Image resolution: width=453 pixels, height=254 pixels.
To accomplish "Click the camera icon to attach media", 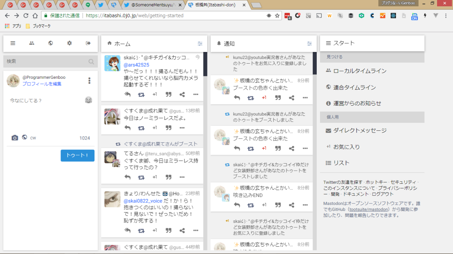I will pos(15,138).
